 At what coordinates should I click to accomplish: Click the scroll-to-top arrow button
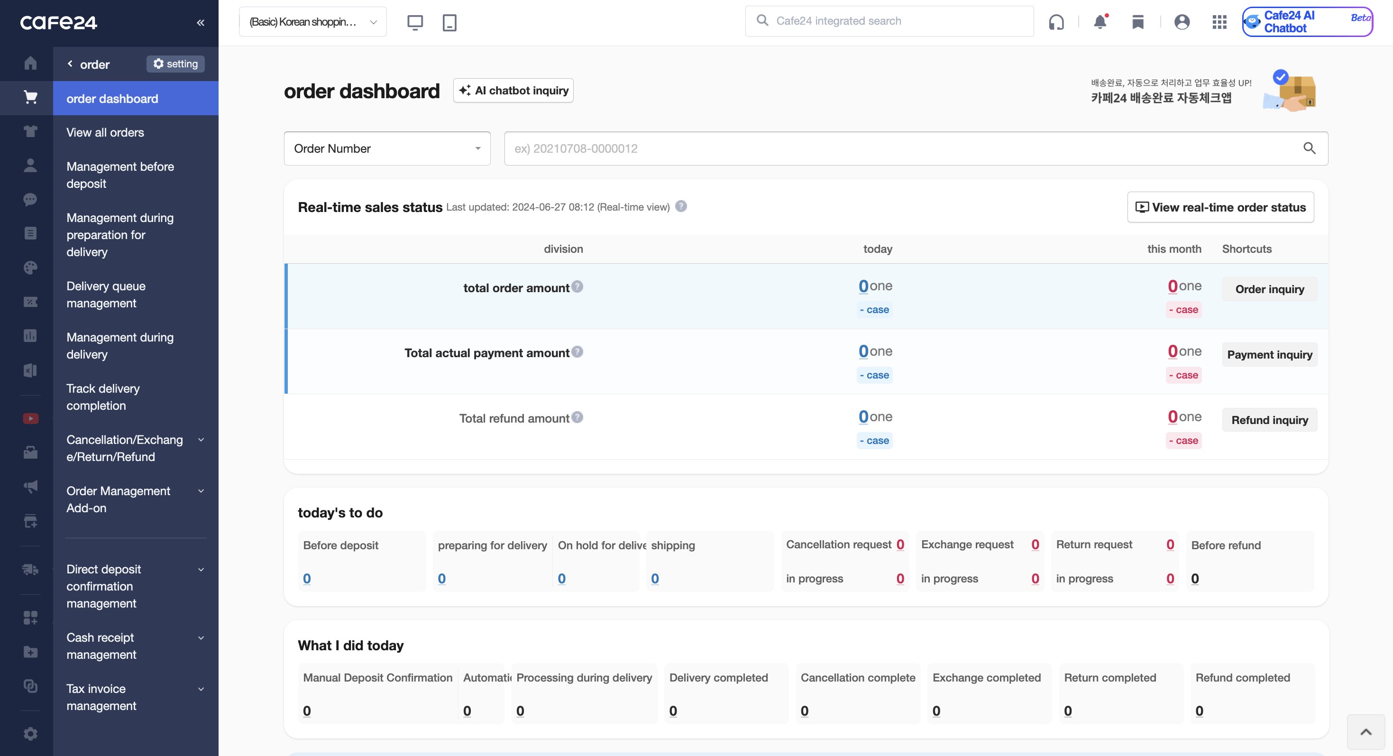[x=1366, y=732]
